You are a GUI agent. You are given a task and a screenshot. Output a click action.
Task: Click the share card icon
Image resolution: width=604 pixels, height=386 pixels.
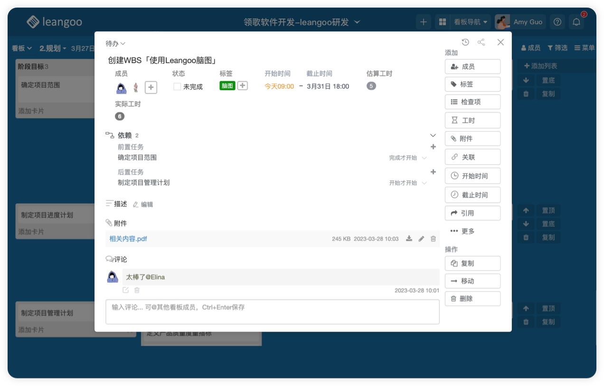(481, 42)
